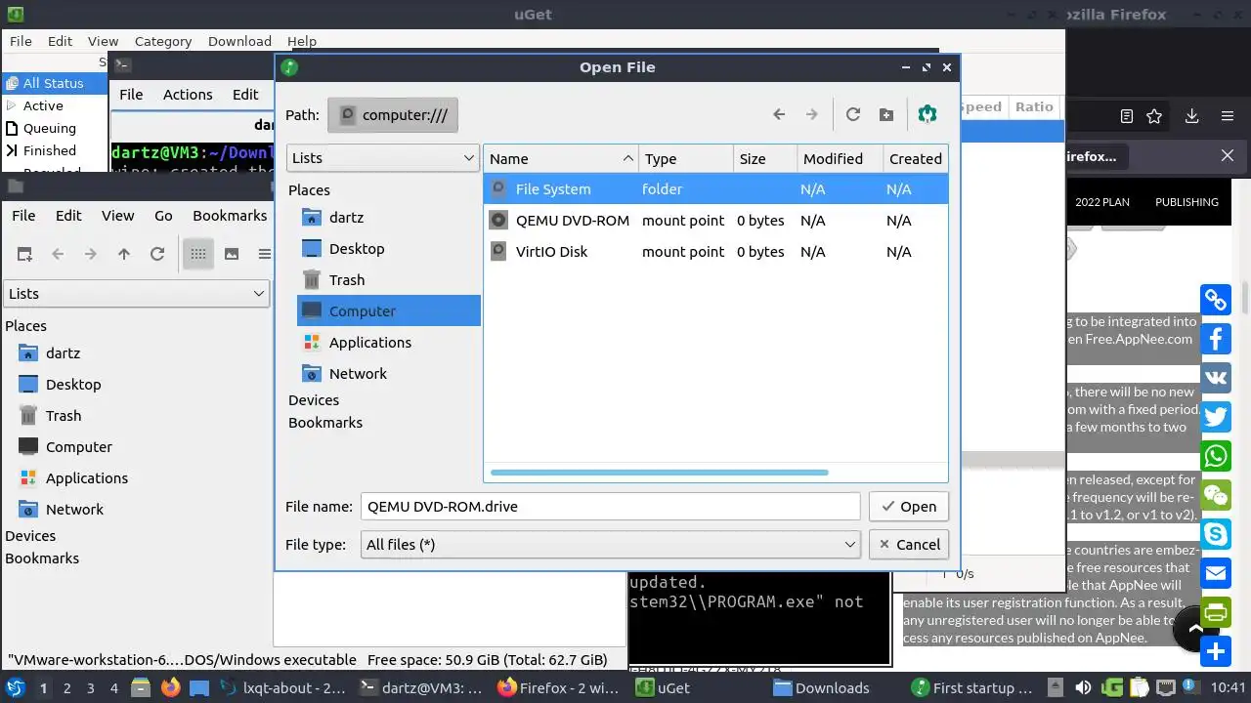Select the VirtIO Disk row
Image resolution: width=1251 pixels, height=703 pixels.
pos(715,251)
